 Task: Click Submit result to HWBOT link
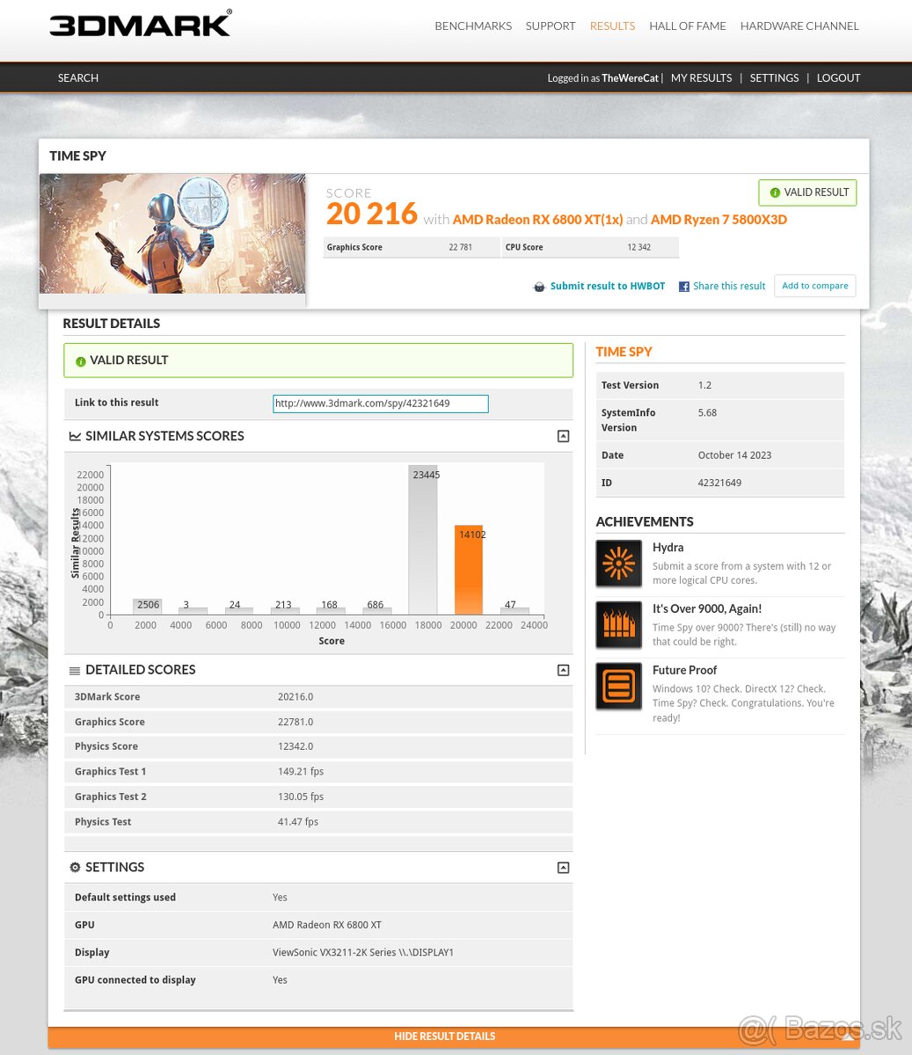pyautogui.click(x=607, y=287)
